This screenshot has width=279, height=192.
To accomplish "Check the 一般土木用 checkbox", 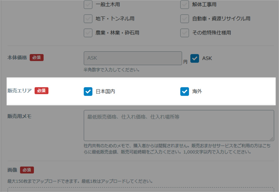I will pos(88,4).
